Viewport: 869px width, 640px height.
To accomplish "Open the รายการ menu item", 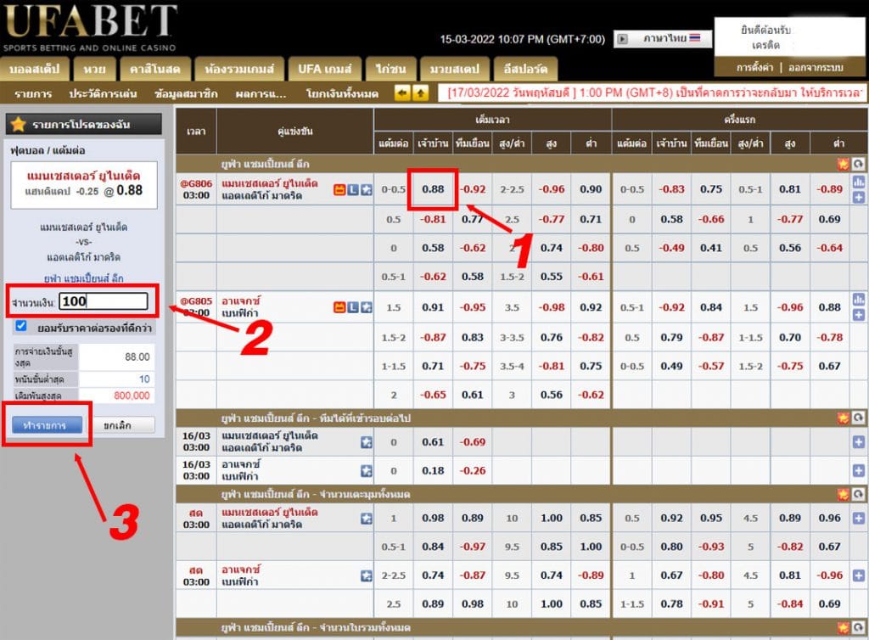I will point(33,93).
